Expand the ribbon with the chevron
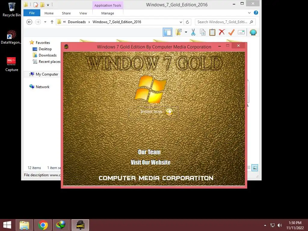The width and height of the screenshot is (308, 231). click(249, 13)
